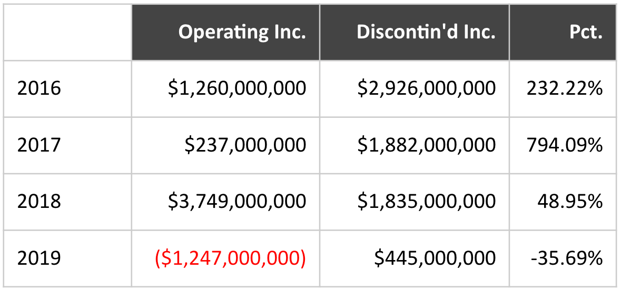
Task: Select the $445,000,000 discontinued income cell
Action: point(435,258)
